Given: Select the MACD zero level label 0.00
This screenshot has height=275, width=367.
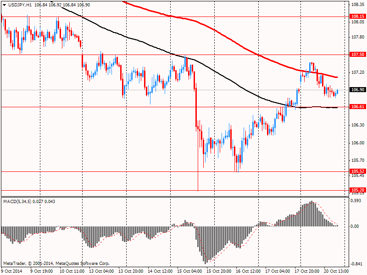Looking at the screenshot, I should click(x=355, y=226).
